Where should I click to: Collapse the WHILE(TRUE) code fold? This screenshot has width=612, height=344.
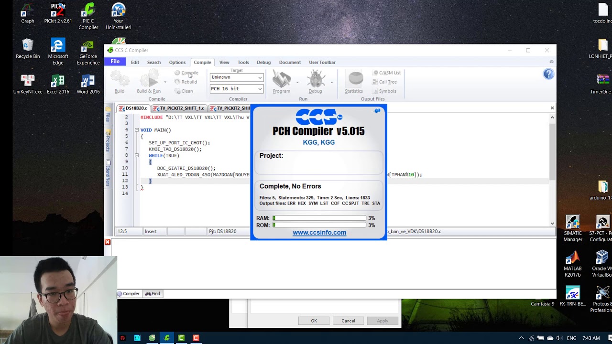[x=136, y=155]
